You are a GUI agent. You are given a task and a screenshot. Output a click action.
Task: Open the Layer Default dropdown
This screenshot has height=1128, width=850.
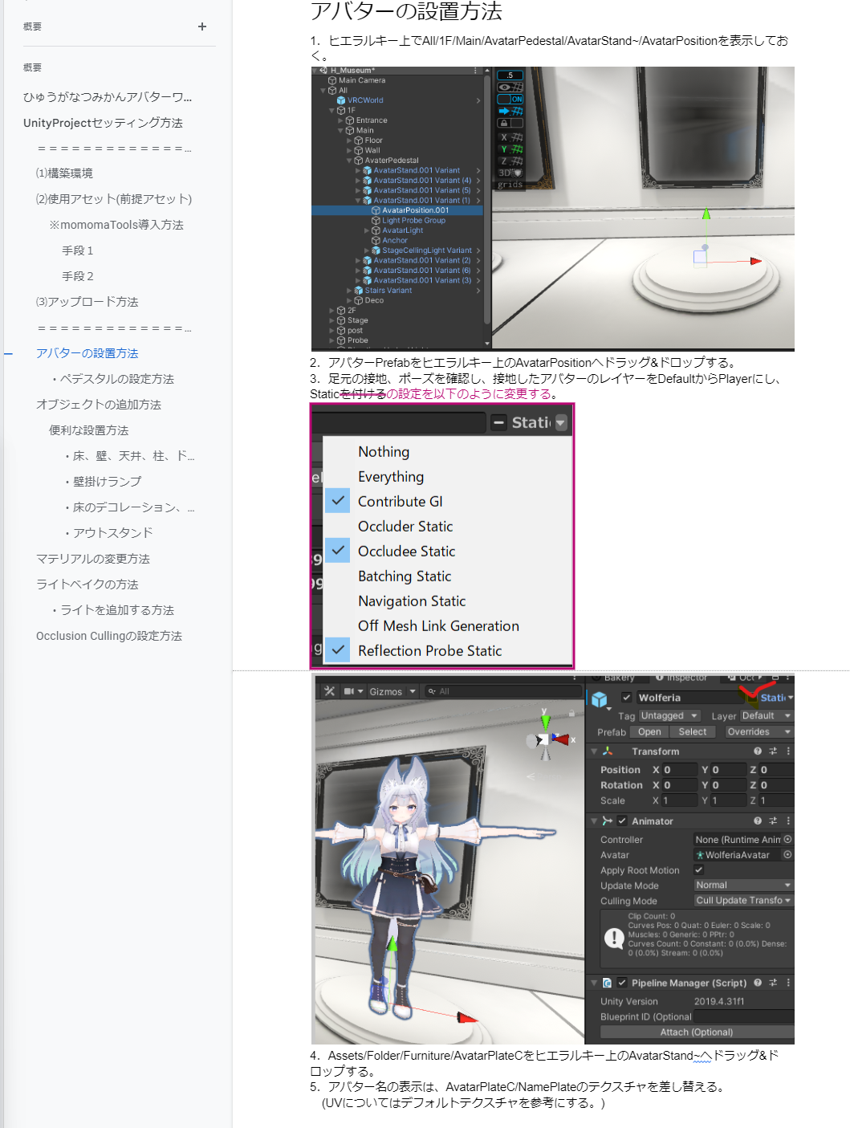click(766, 715)
